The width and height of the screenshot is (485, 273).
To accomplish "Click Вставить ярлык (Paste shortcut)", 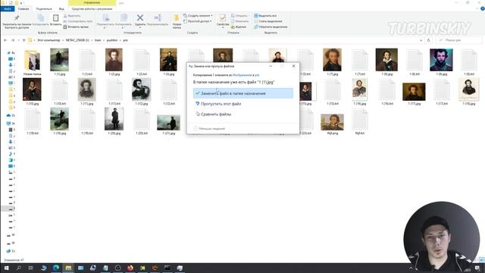I will click(x=76, y=27).
